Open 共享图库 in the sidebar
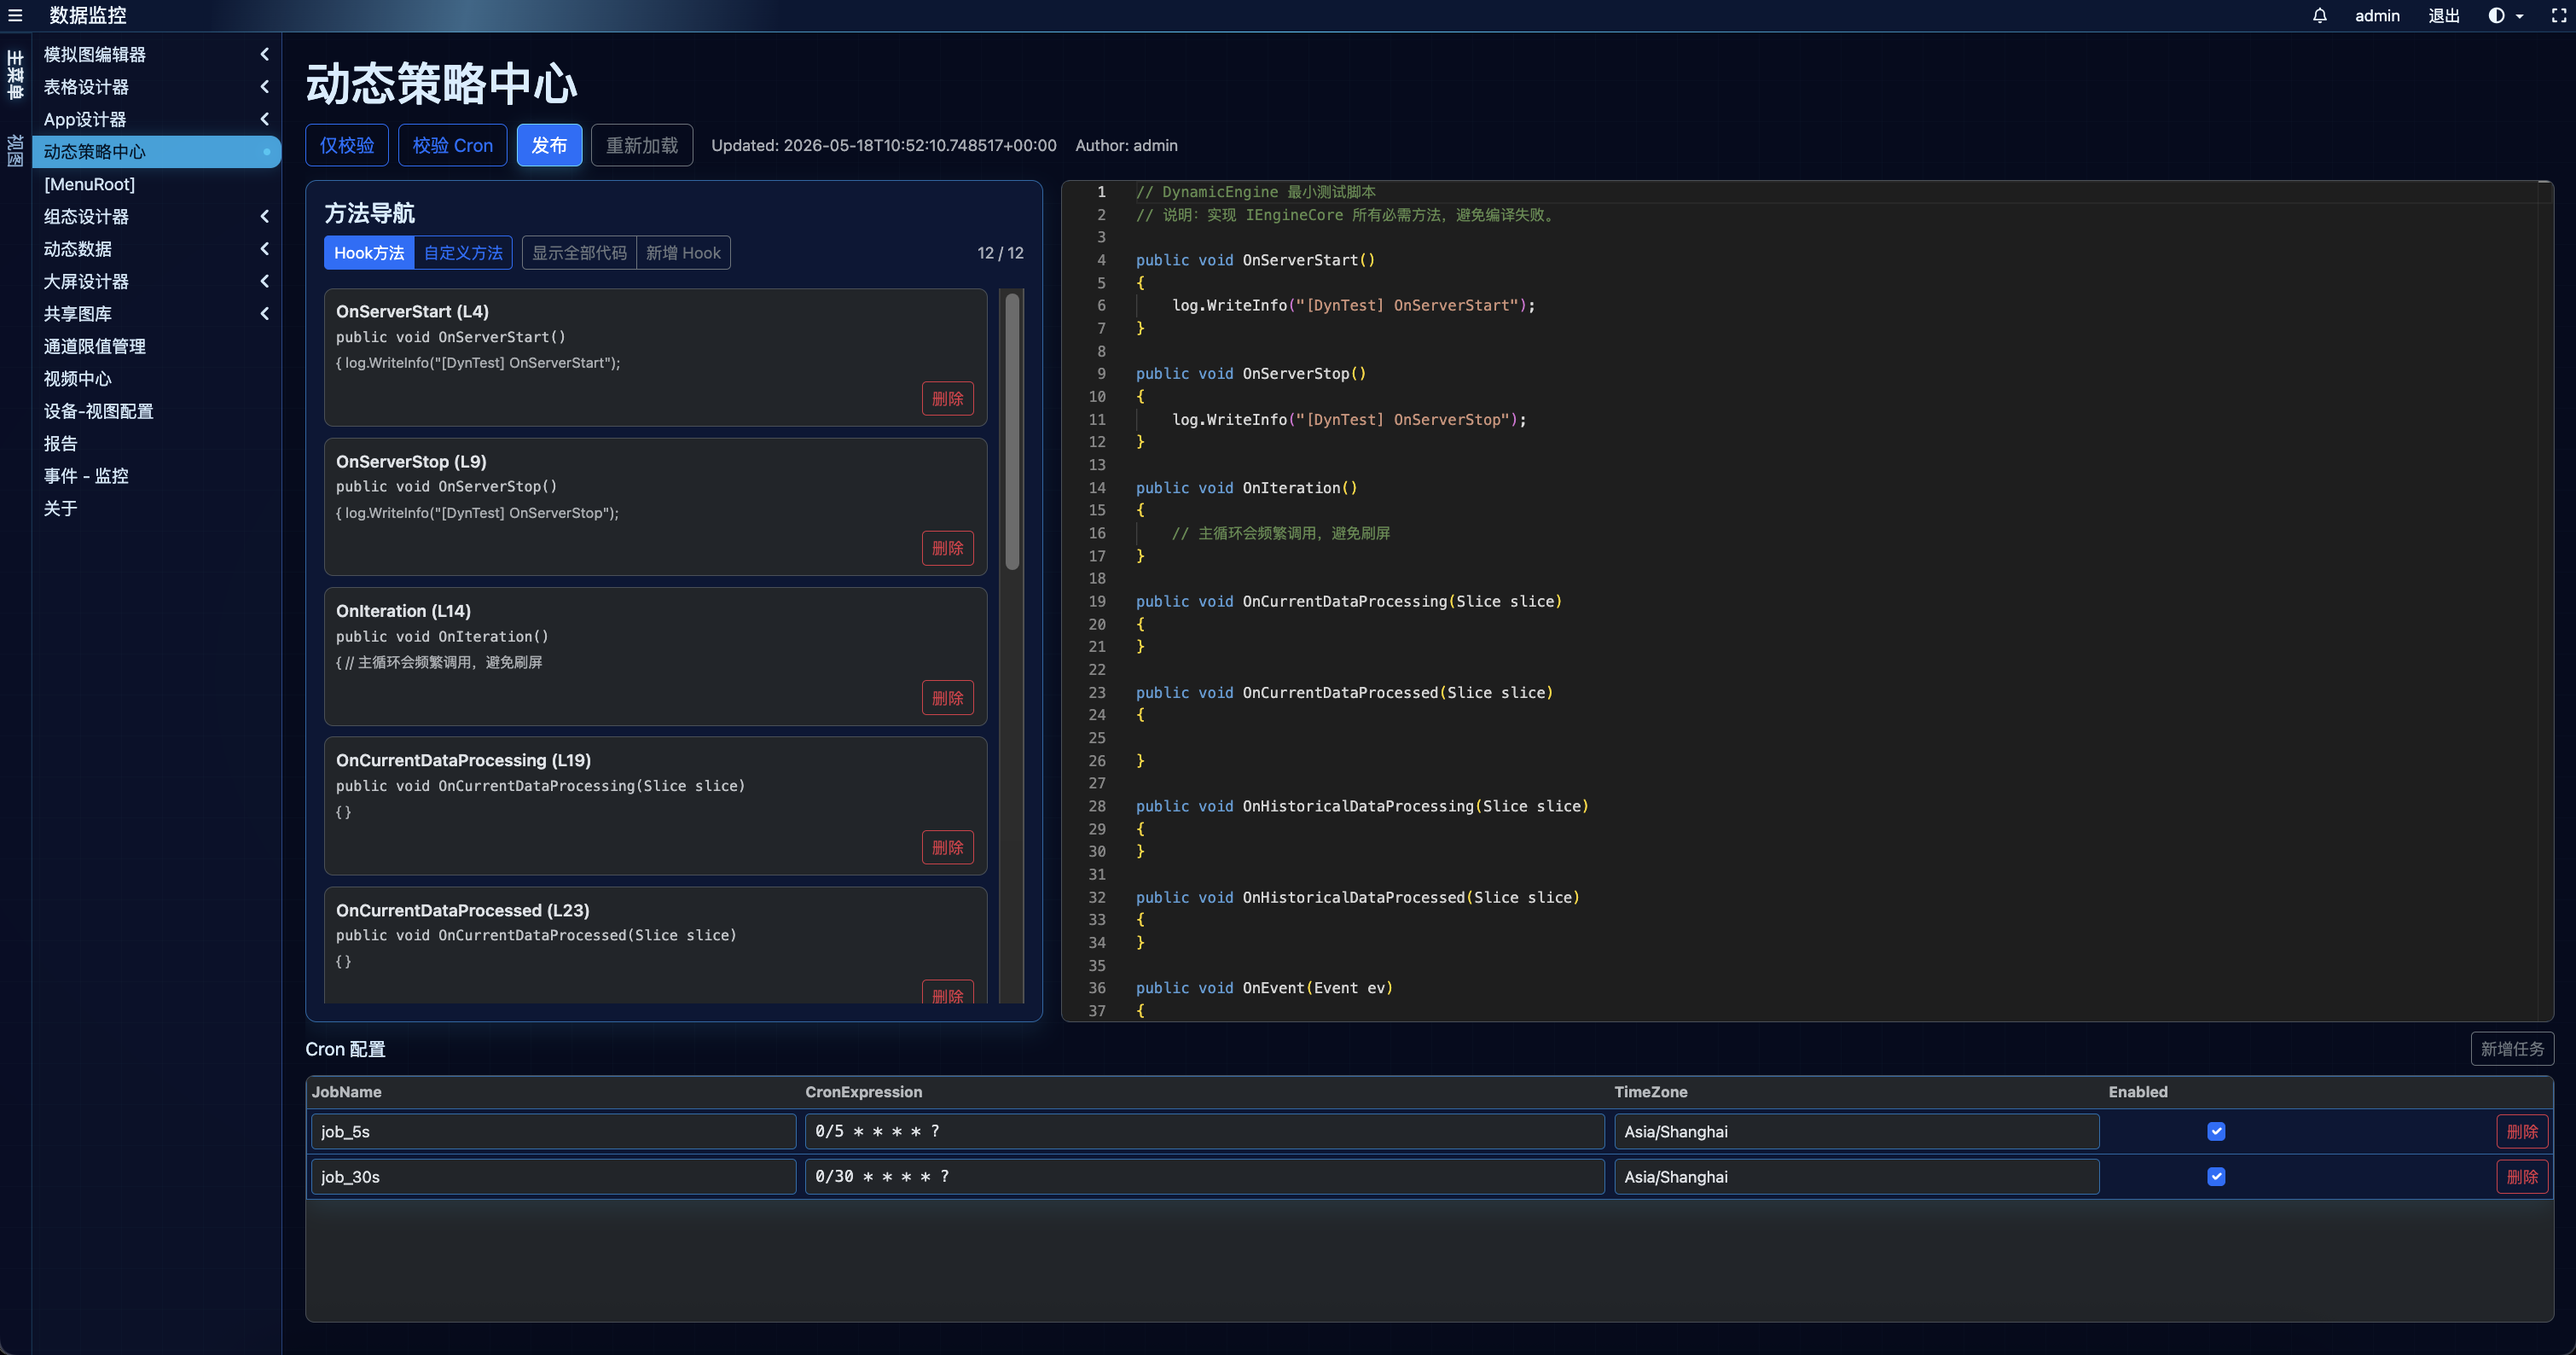 point(78,313)
